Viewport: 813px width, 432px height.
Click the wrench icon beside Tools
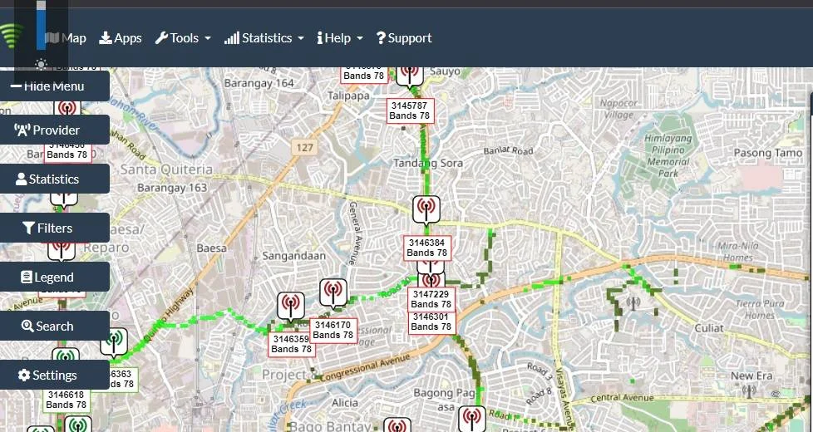click(161, 38)
